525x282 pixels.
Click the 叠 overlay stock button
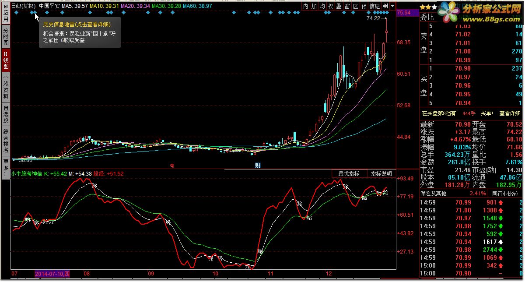339,6
